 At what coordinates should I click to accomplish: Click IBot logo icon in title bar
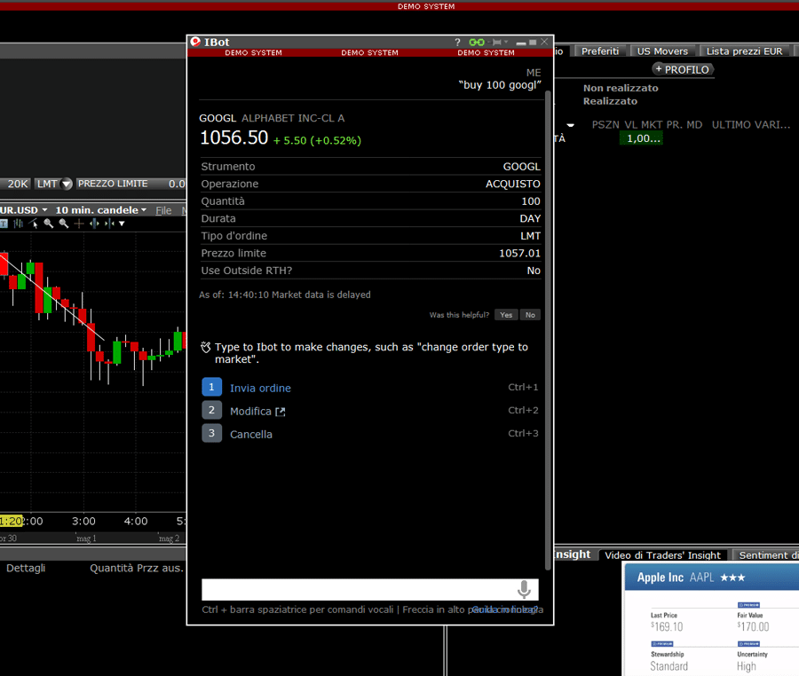point(195,42)
